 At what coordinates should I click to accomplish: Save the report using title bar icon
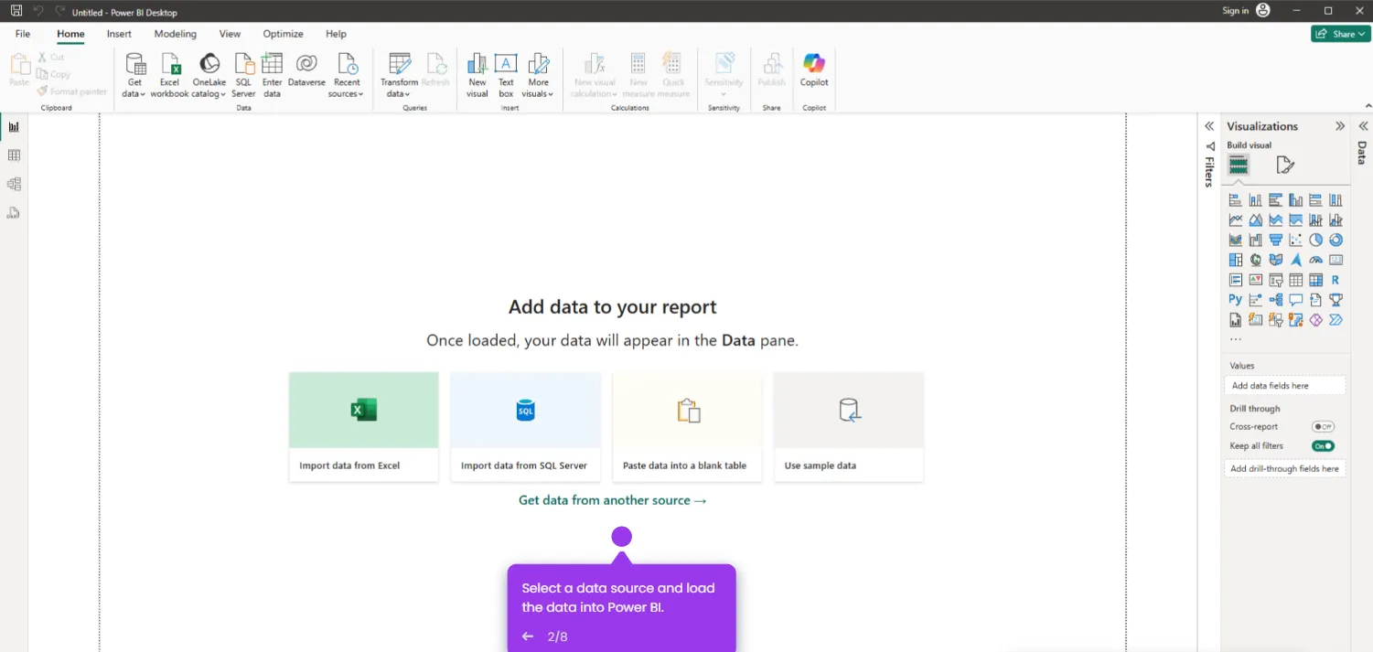pos(16,11)
